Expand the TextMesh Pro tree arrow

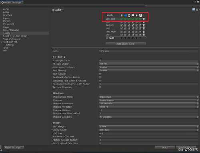click(x=2, y=42)
